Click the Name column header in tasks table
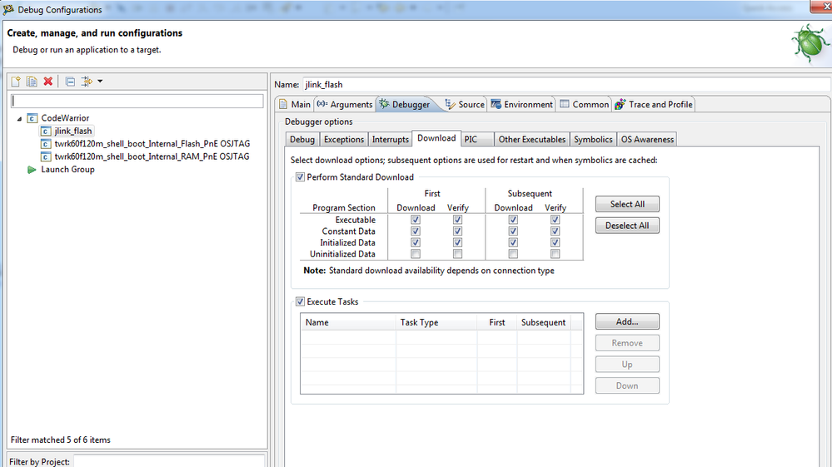832x467 pixels. point(348,322)
